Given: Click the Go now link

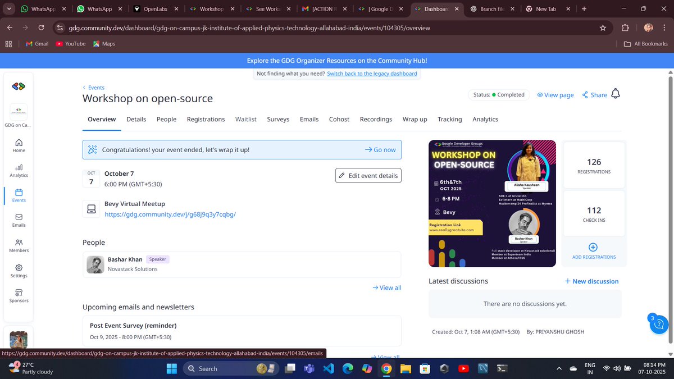Looking at the screenshot, I should click(x=380, y=149).
